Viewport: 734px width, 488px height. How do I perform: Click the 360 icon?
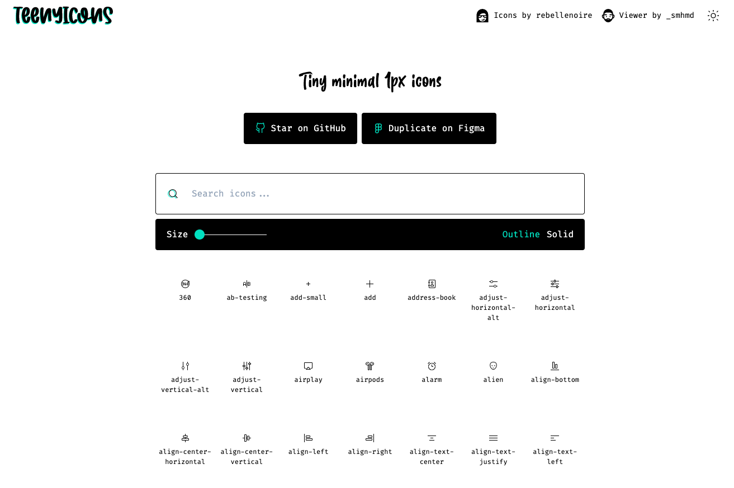click(x=185, y=284)
